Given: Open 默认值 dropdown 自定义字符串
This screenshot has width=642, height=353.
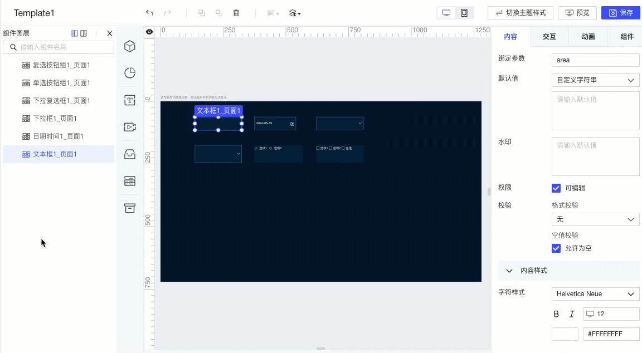Looking at the screenshot, I should pyautogui.click(x=595, y=80).
